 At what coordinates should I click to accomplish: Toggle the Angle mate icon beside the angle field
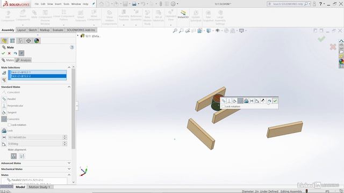(4, 144)
